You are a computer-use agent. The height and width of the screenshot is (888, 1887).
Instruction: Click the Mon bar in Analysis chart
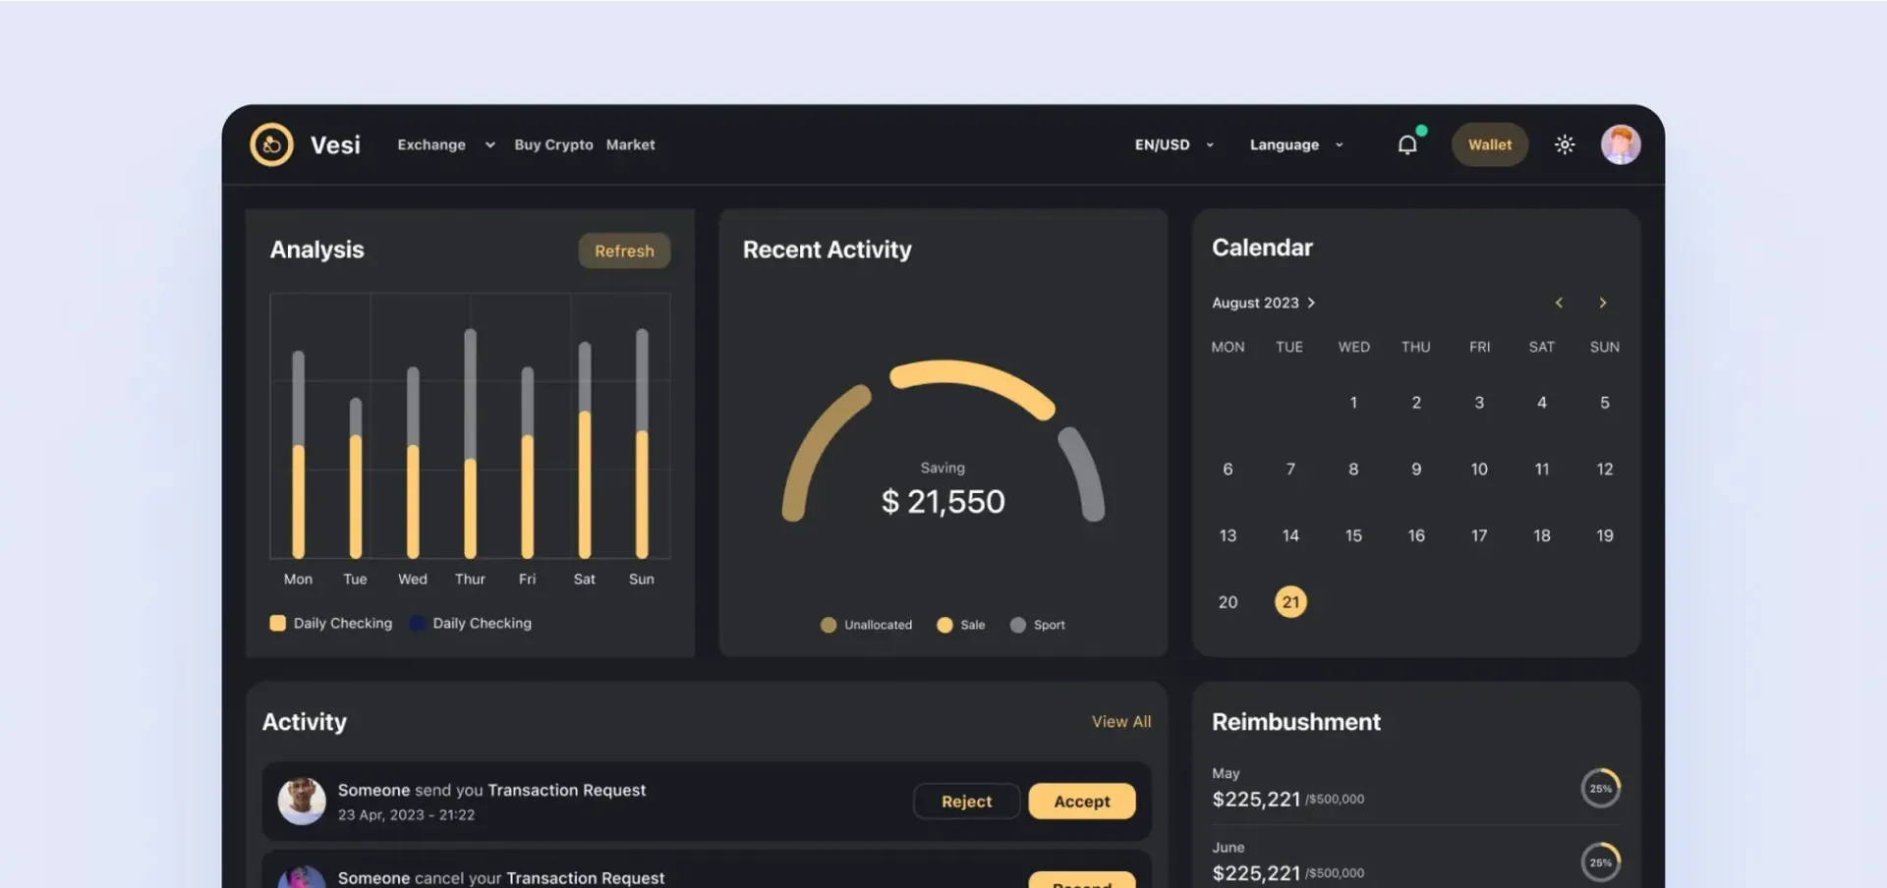click(298, 454)
